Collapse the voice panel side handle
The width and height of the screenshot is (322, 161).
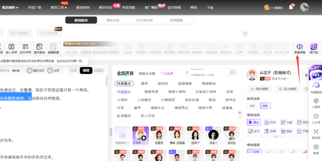click(x=111, y=132)
